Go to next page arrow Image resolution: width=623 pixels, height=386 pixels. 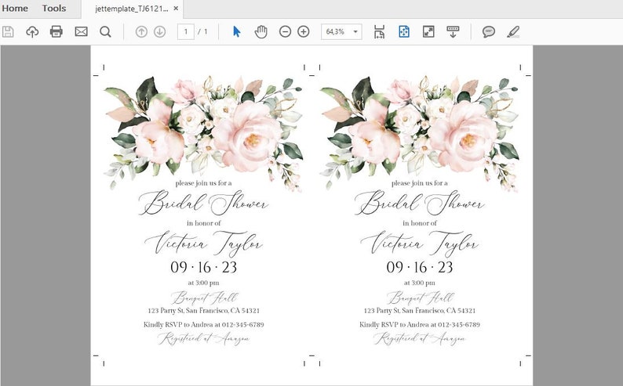coord(160,31)
